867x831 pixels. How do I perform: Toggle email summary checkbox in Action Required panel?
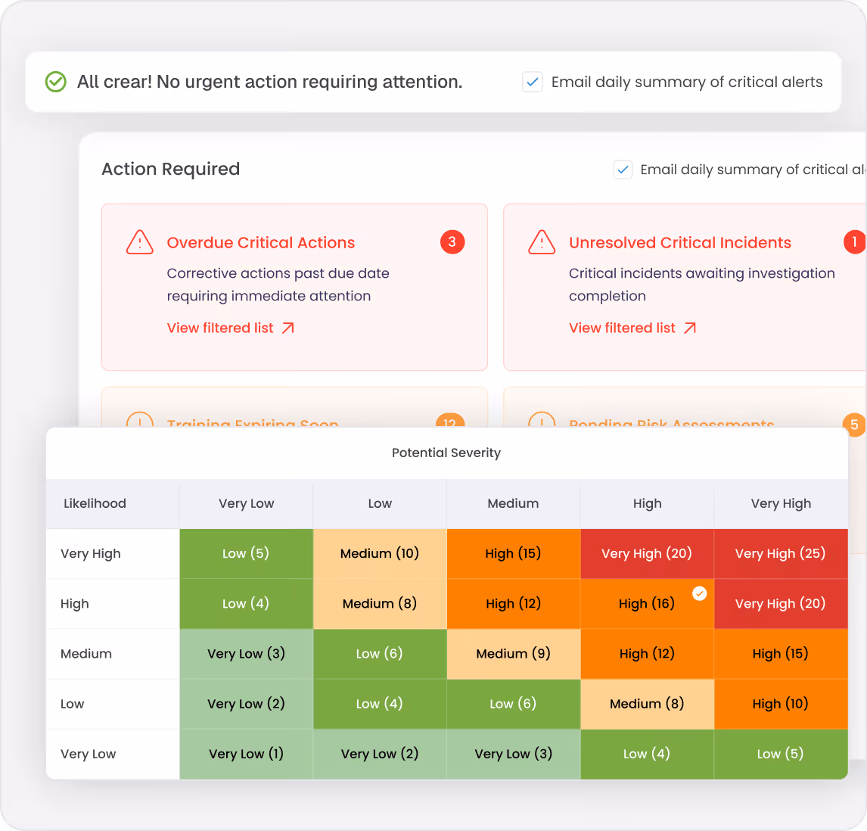tap(623, 170)
